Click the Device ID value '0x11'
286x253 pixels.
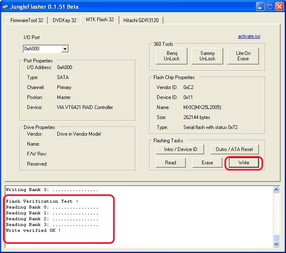(188, 97)
